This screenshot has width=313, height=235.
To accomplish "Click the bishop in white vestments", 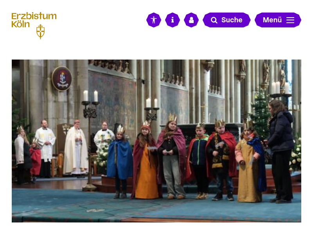I will tap(76, 148).
